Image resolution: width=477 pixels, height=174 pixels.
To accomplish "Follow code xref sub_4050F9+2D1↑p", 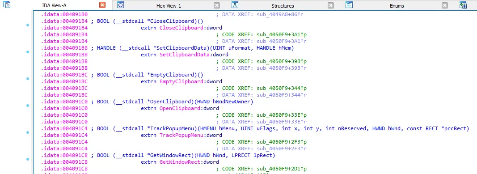I will pyautogui.click(x=281, y=169).
